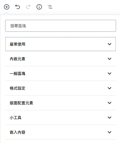Open the block navigation list icon
Screen dimensions: 120x143
pyautogui.click(x=50, y=7)
